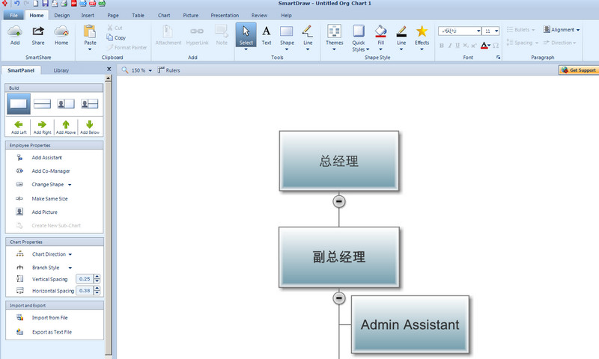Click the Add Left arrow icon
The height and width of the screenshot is (359, 599).
click(x=19, y=124)
